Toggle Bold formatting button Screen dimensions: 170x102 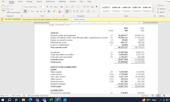click(x=25, y=11)
